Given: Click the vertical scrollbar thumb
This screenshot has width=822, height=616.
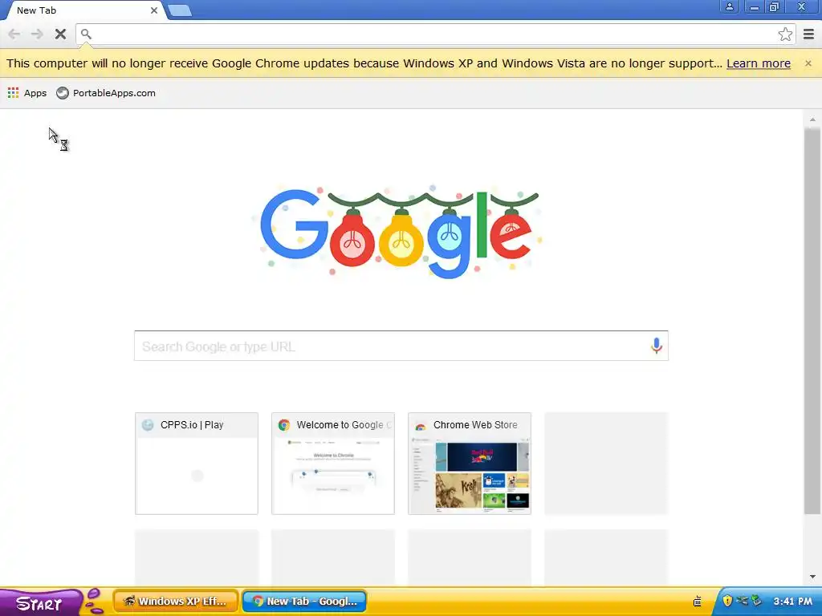Looking at the screenshot, I should (812, 321).
